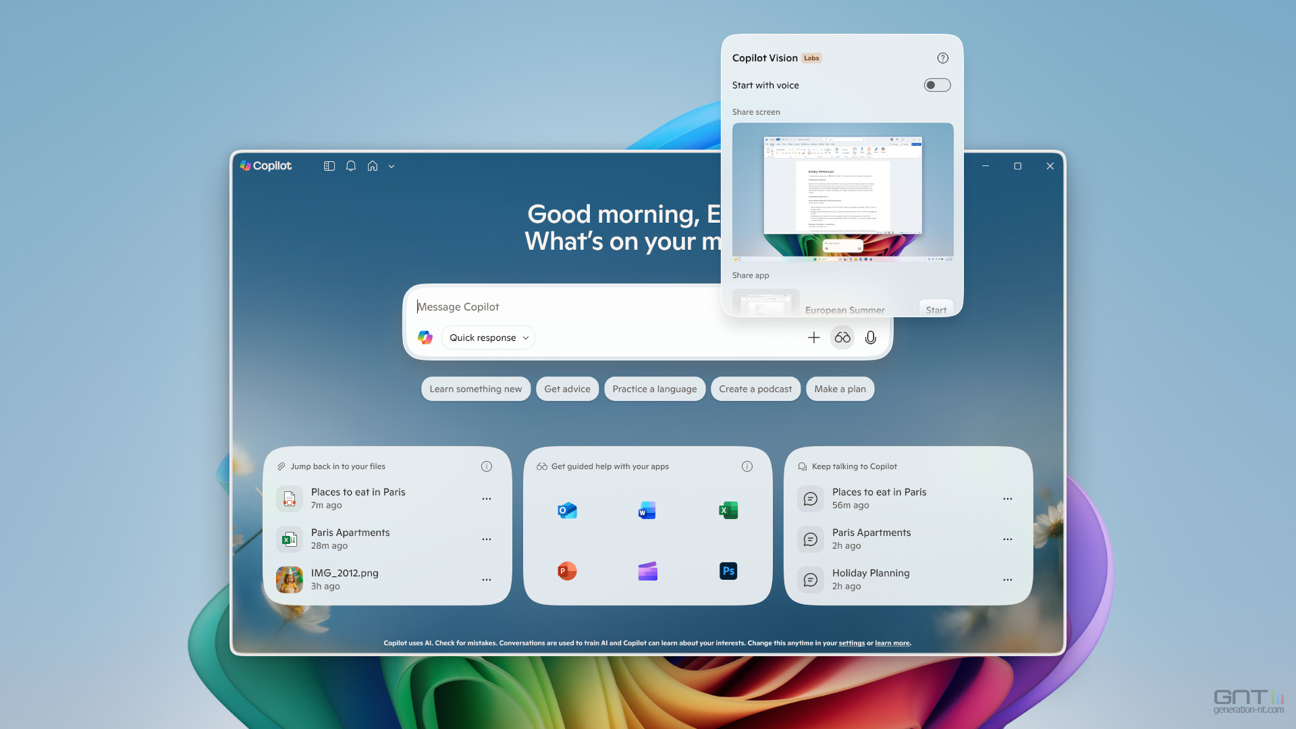Open the Quick response mode dropdown

(x=487, y=337)
